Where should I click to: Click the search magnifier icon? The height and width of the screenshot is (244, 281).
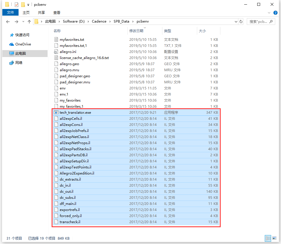point(271,22)
